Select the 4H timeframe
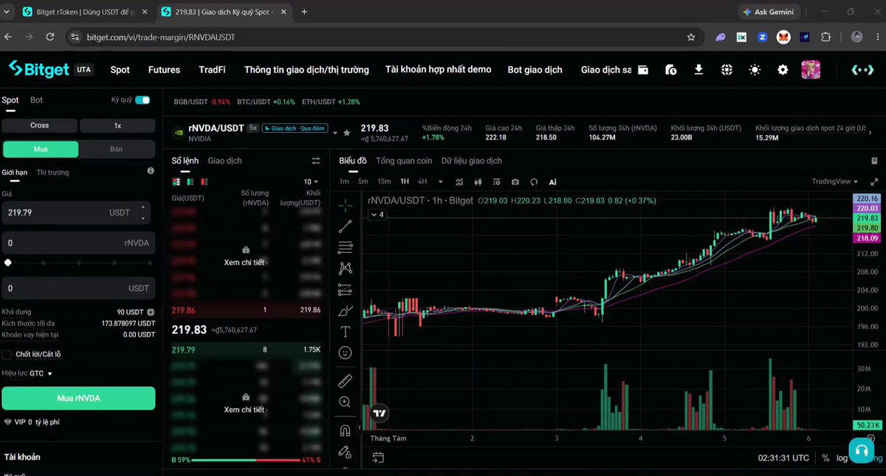 [422, 182]
